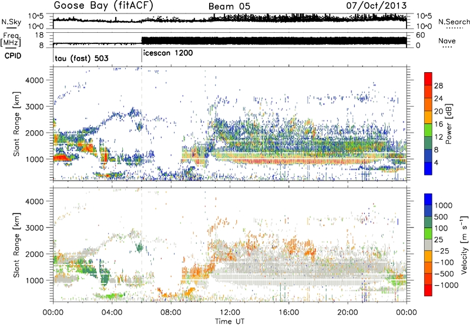470x325 pixels.
Task: Click the '1000' range tick in the velocity panel
Action: click(34, 280)
